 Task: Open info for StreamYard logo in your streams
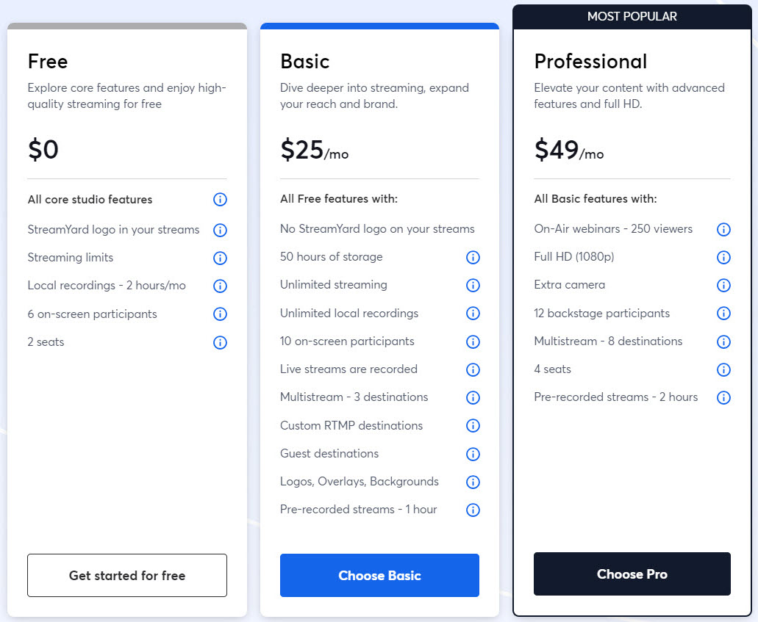click(x=220, y=230)
